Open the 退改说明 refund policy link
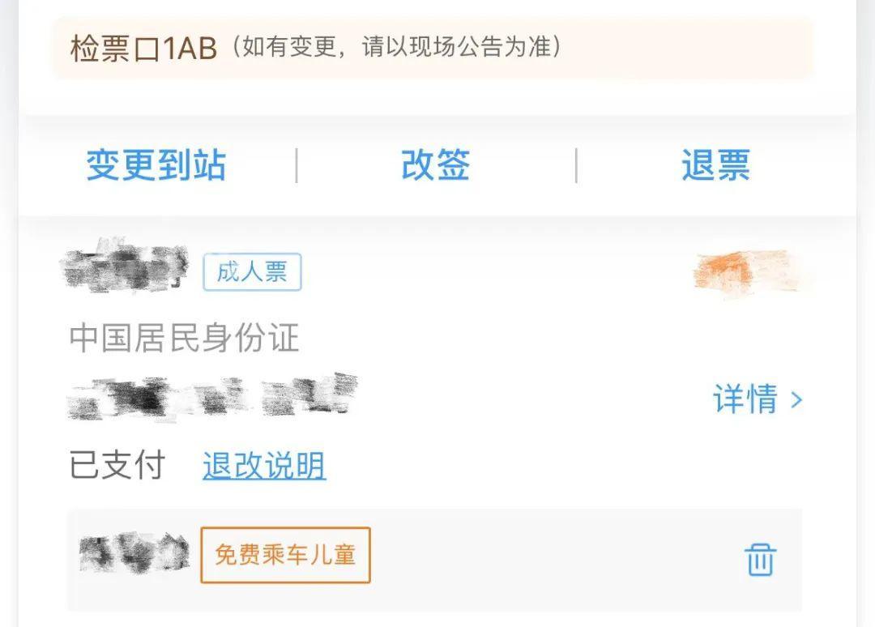Image resolution: width=875 pixels, height=627 pixels. pyautogui.click(x=264, y=465)
